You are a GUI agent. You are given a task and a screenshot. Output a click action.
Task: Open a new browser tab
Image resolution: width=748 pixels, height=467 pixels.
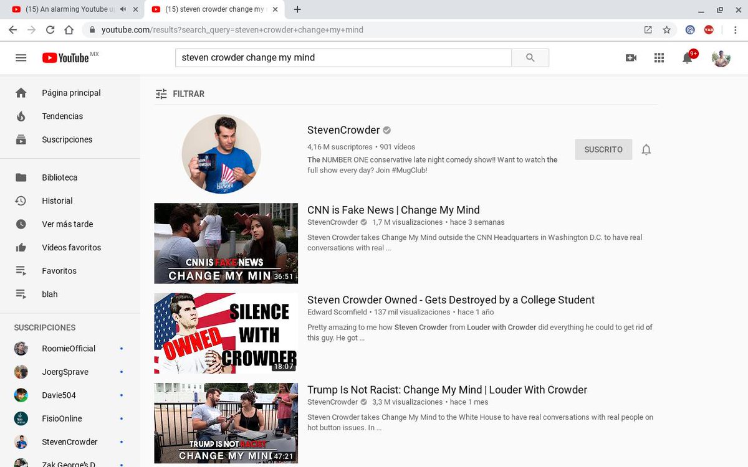click(297, 9)
